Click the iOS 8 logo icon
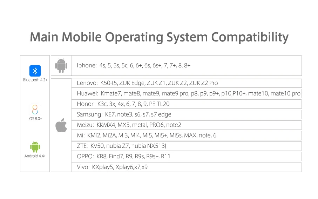Viewport: 318px width, 199px height. click(35, 110)
